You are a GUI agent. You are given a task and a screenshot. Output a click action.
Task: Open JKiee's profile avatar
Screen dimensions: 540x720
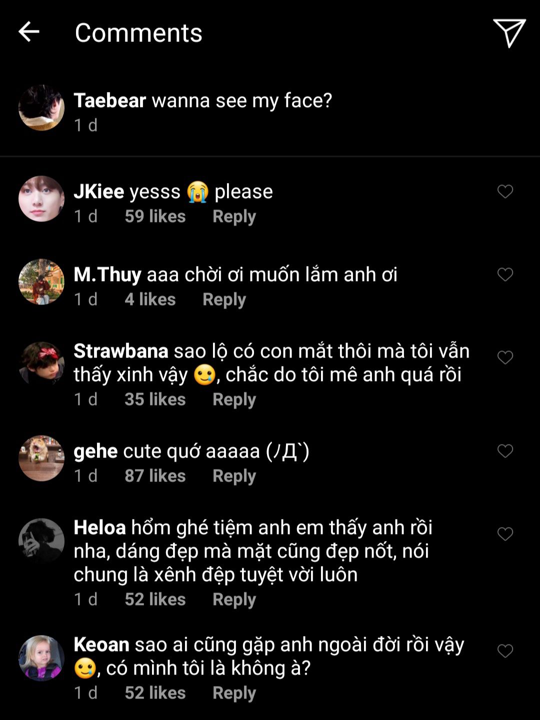pyautogui.click(x=41, y=199)
